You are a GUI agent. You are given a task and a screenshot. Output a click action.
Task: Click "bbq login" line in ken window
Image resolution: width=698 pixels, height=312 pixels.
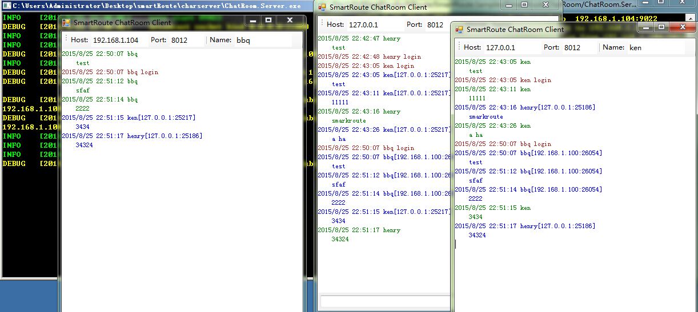tap(503, 144)
